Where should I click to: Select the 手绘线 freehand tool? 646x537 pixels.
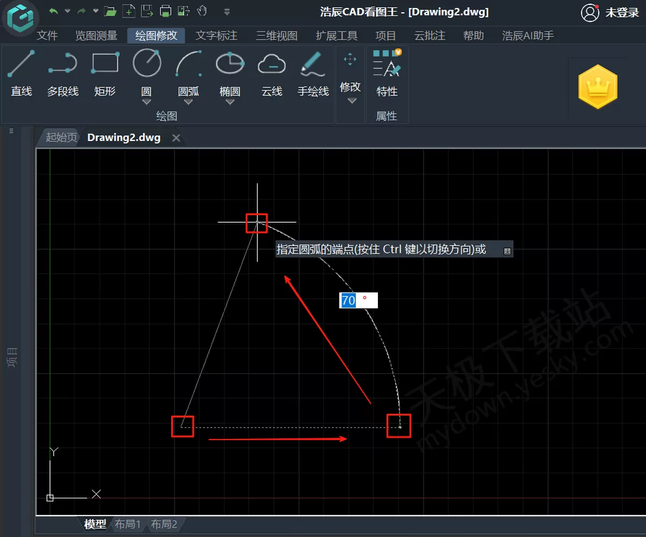point(313,74)
